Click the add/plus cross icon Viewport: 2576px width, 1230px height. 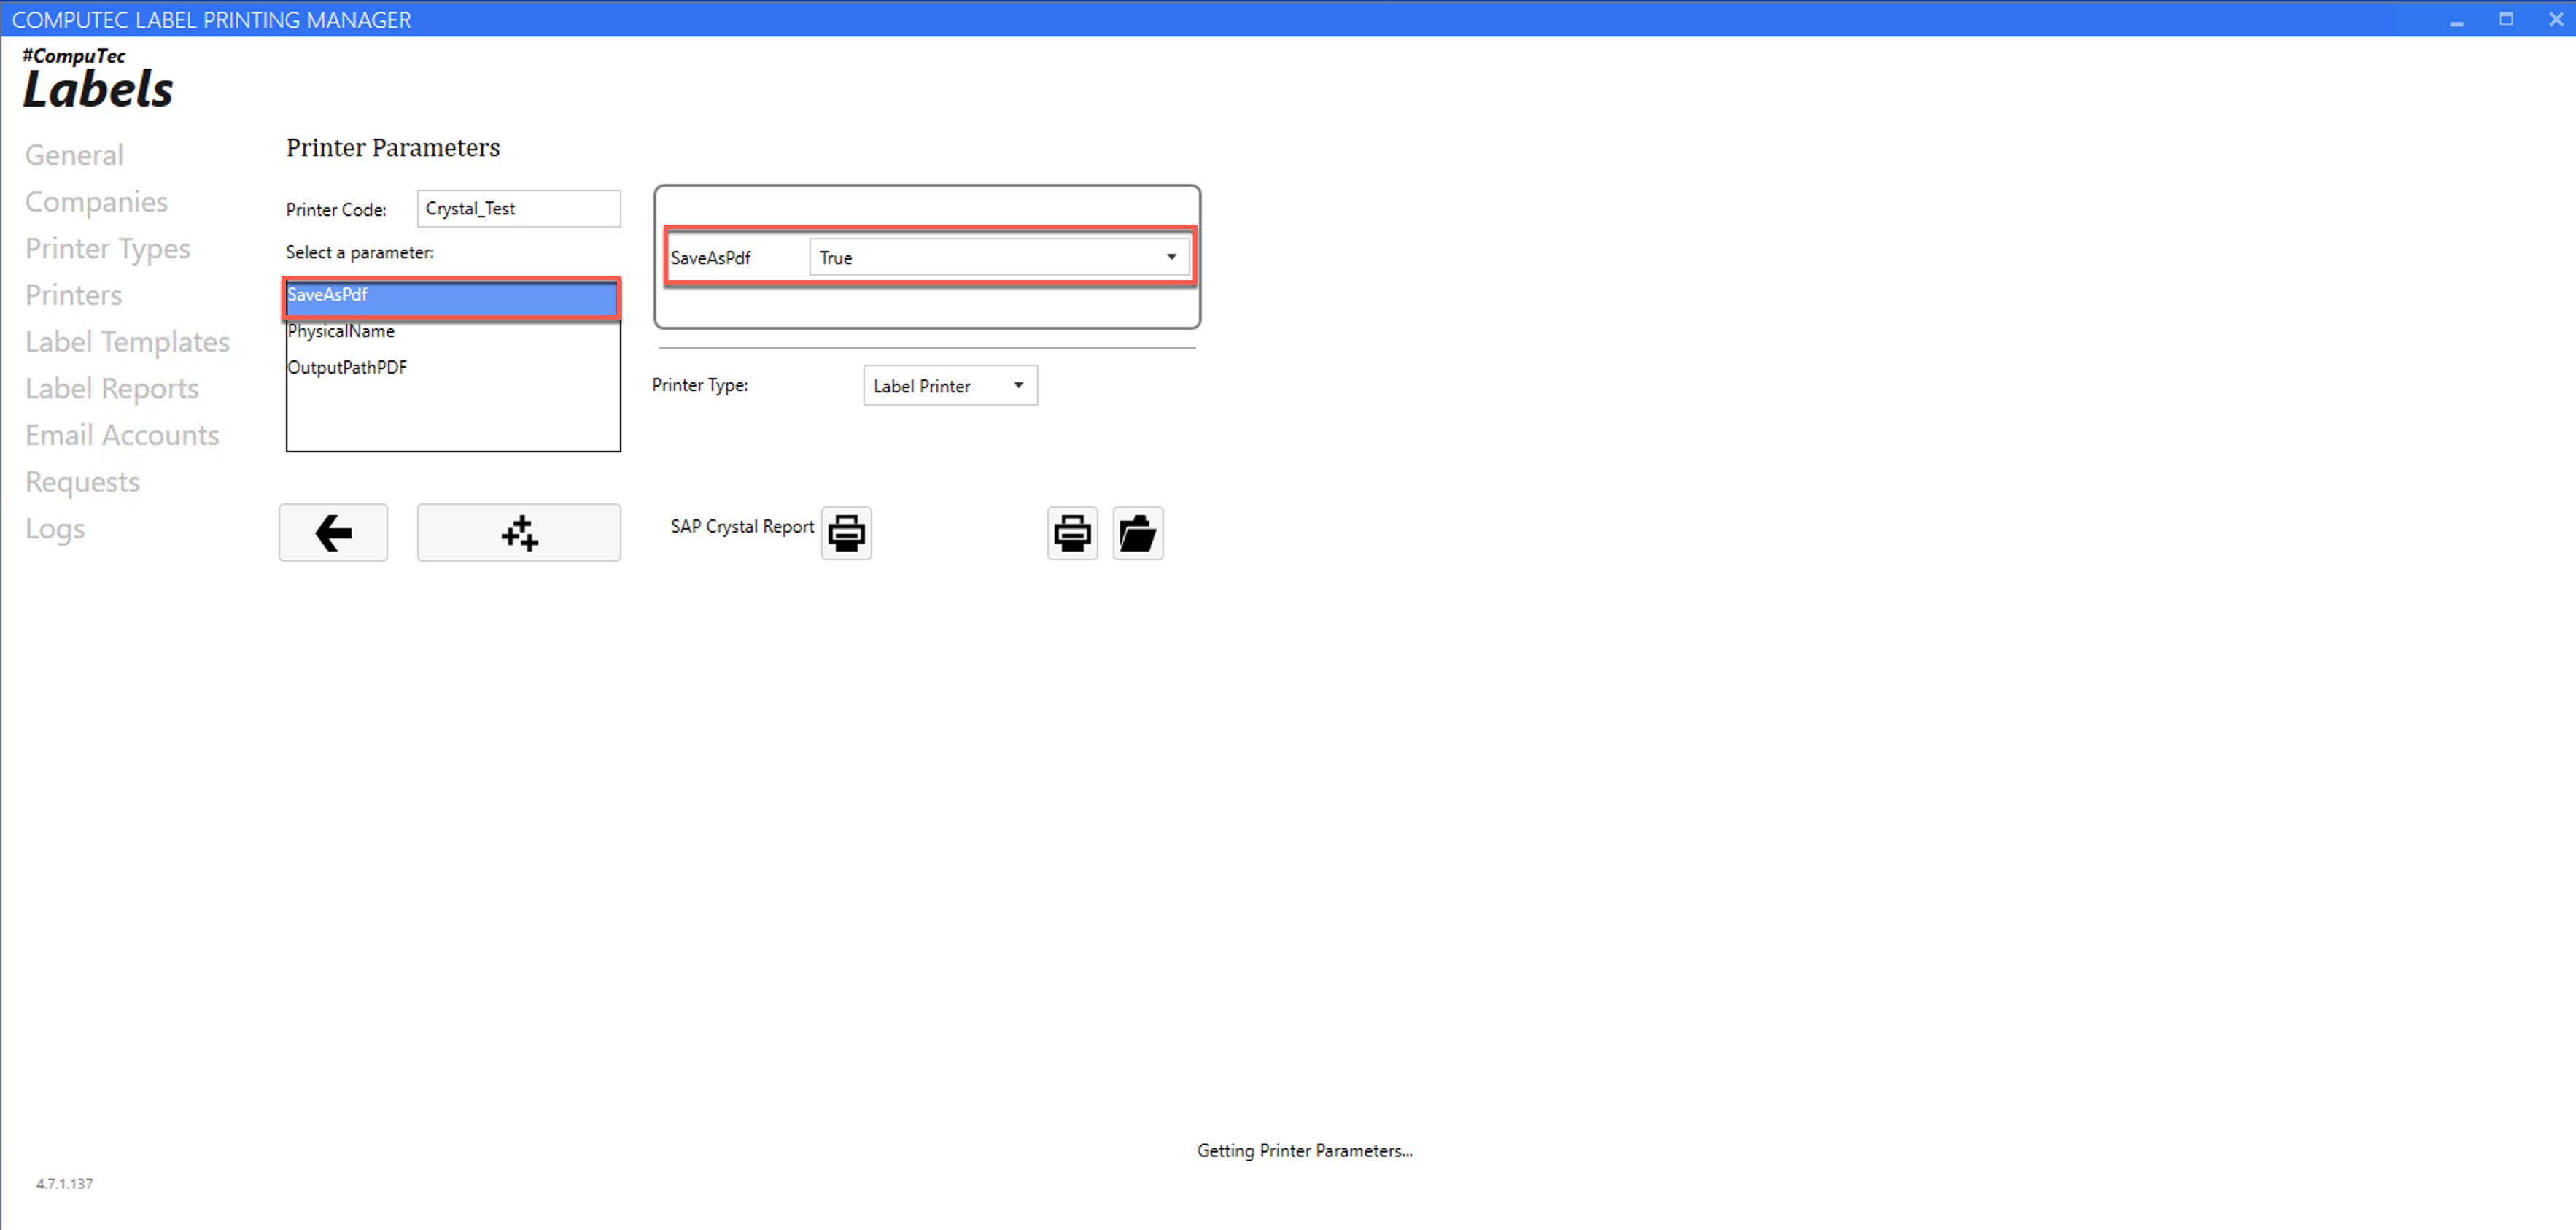click(521, 531)
